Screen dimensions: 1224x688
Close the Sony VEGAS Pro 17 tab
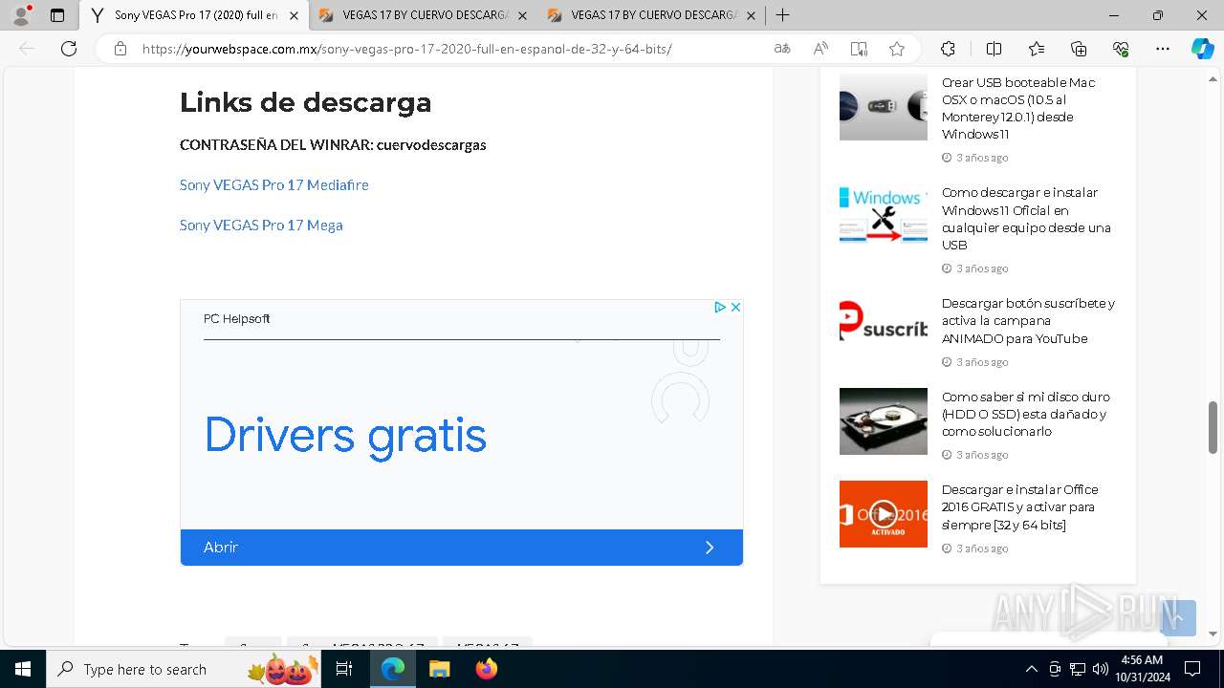(x=294, y=15)
